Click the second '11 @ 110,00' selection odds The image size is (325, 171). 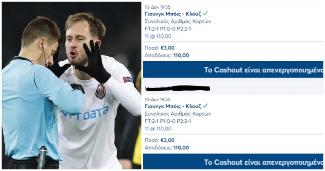158,129
